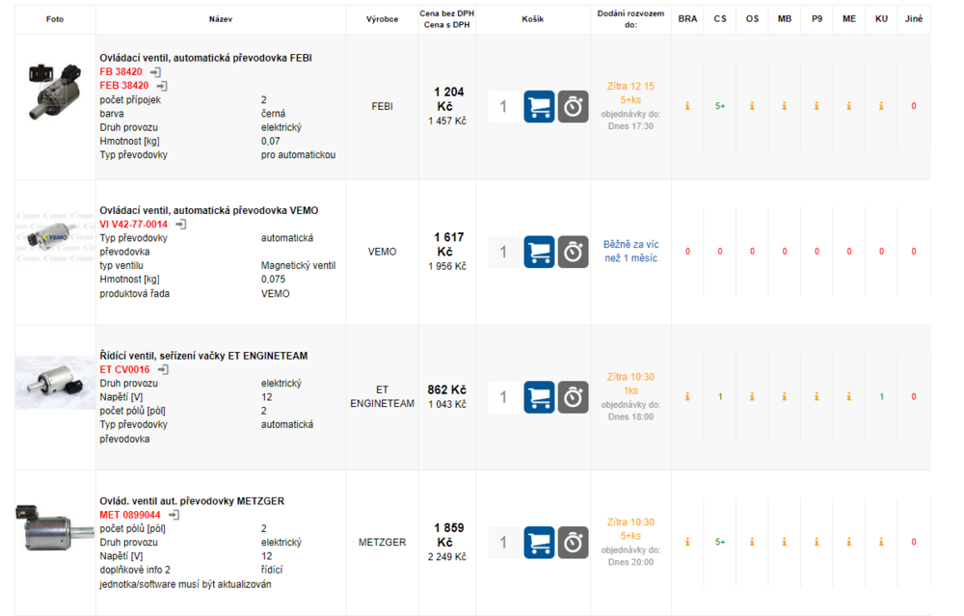Viewport: 964px width, 616px height.
Task: Add METZGER control valve to cart
Action: click(539, 543)
